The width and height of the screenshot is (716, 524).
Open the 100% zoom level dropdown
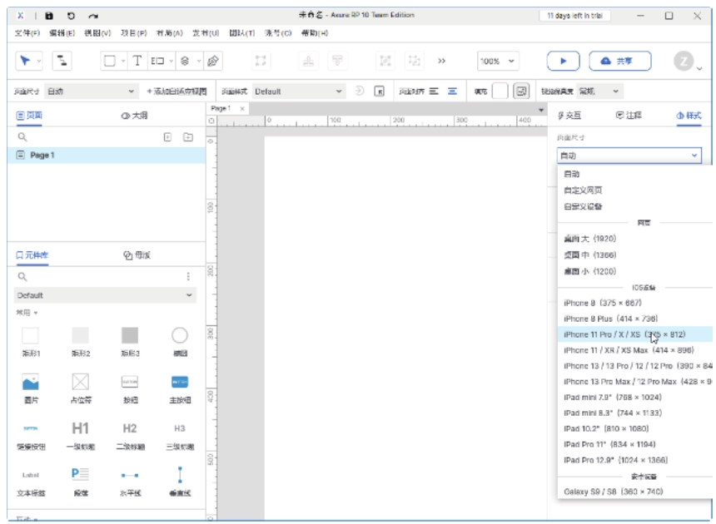coord(498,61)
